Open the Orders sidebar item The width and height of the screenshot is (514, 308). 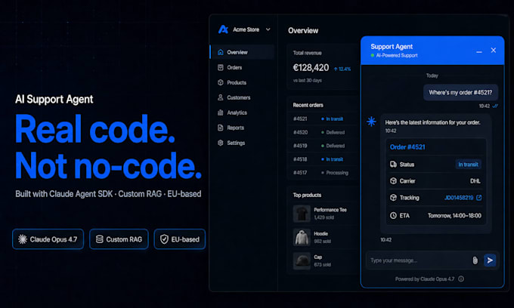coord(242,67)
